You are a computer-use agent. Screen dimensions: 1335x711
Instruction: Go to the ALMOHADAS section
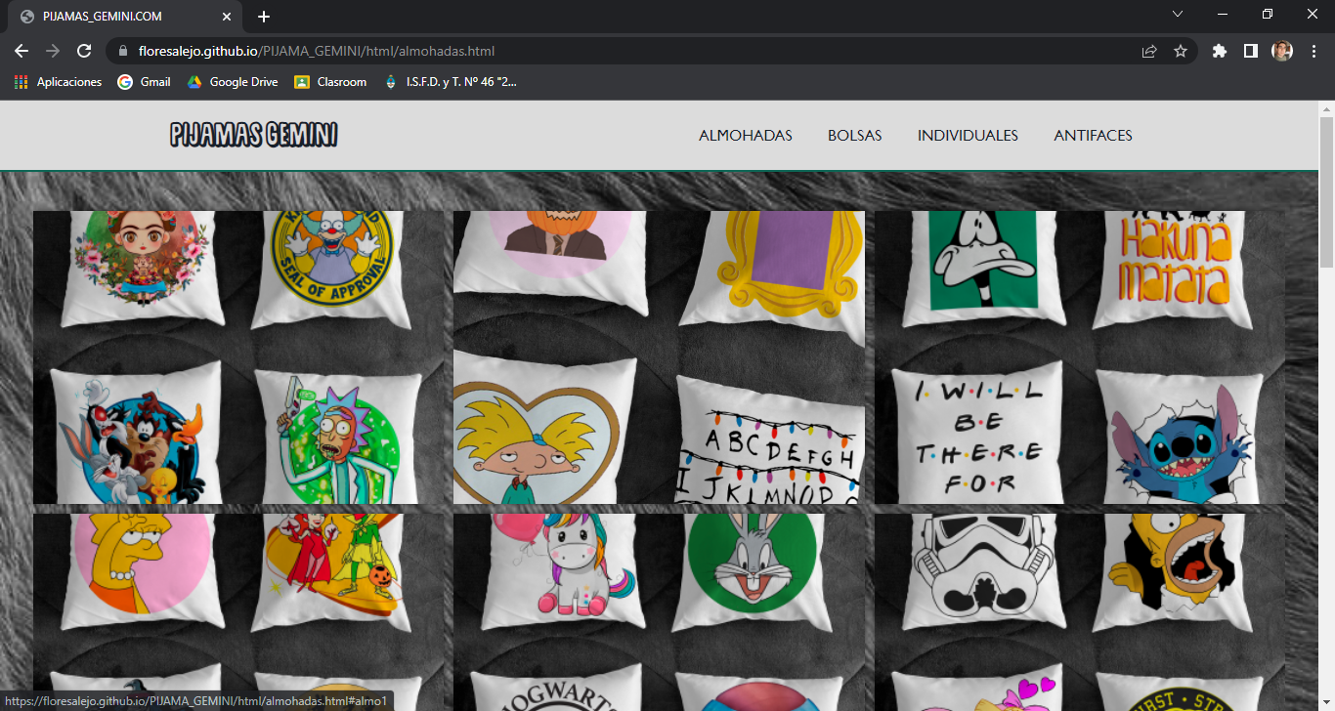(x=745, y=136)
